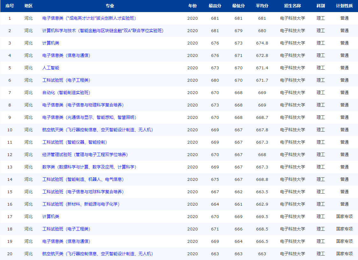
Task: Open the 经济管理试验班 major link
Action: coord(85,154)
